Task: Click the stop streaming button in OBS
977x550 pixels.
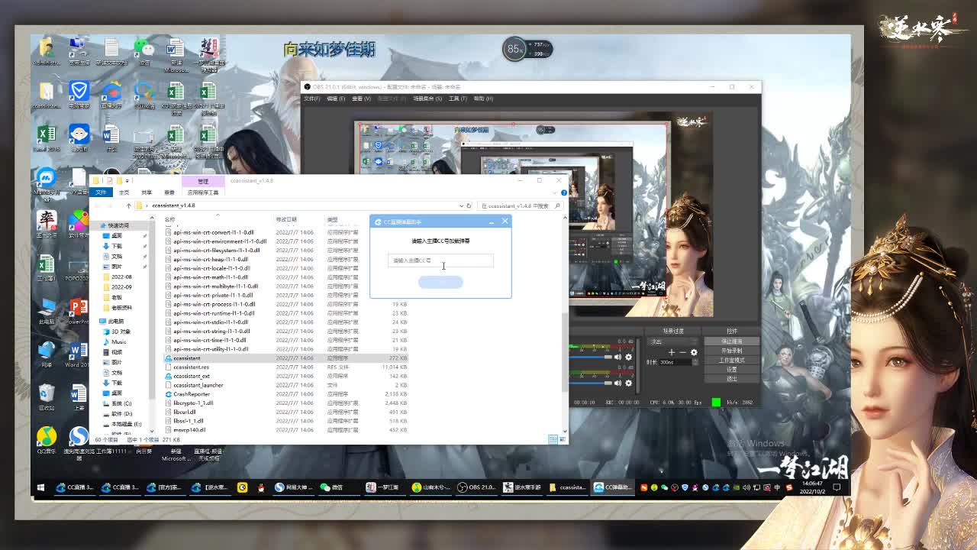Action: pyautogui.click(x=732, y=341)
